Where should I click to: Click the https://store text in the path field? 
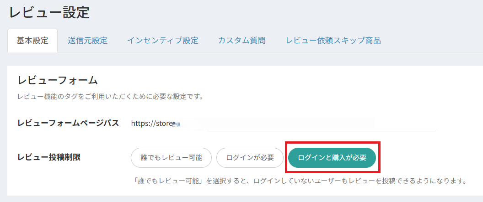point(150,123)
